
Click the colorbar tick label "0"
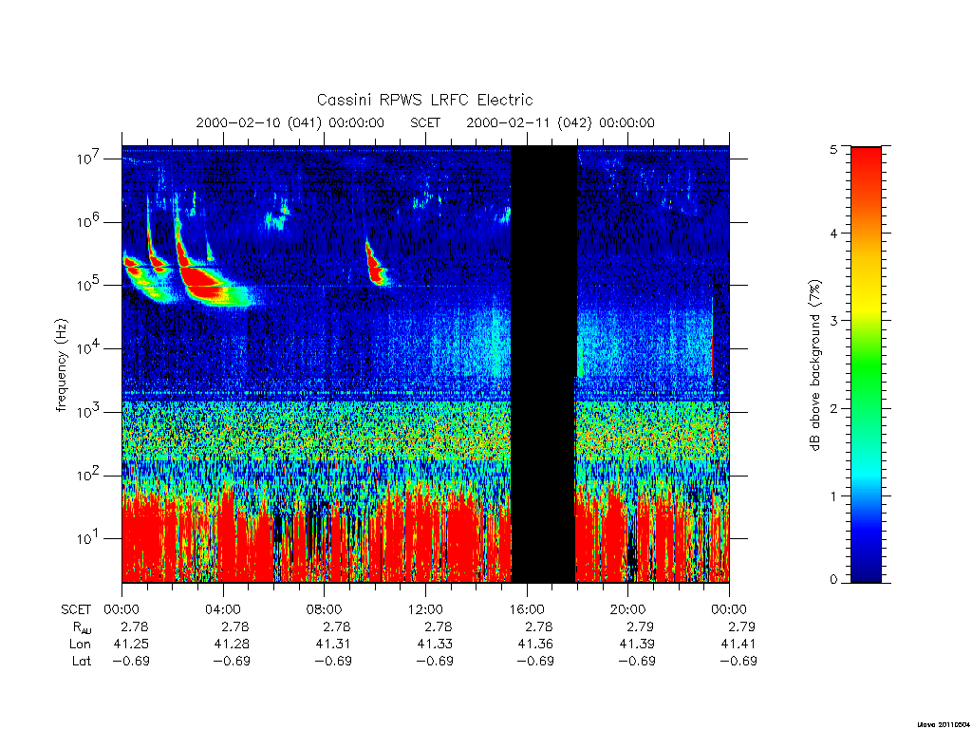pyautogui.click(x=833, y=580)
